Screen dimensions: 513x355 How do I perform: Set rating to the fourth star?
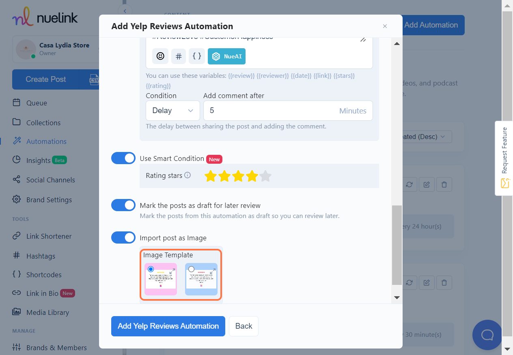(x=252, y=176)
